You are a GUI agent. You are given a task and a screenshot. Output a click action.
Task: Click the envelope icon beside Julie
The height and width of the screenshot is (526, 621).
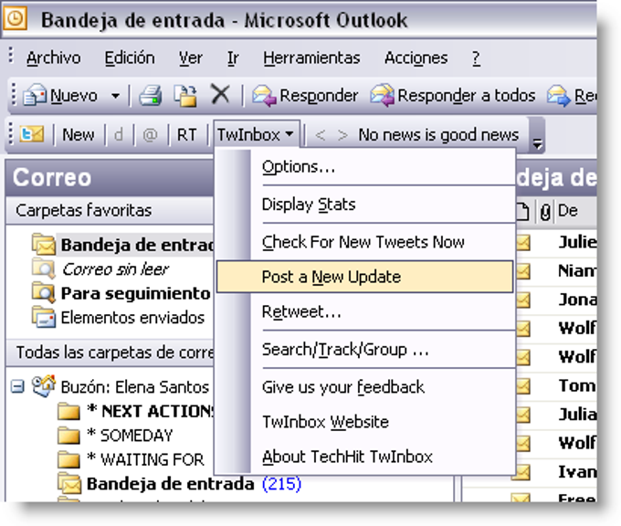(522, 242)
